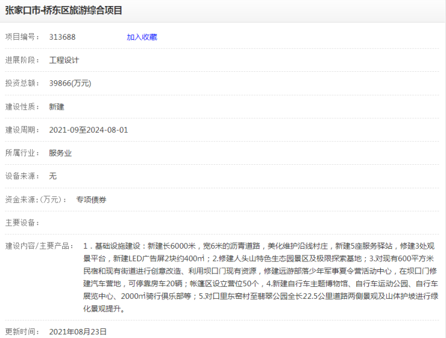The width and height of the screenshot is (446, 338).
Task: Select project number 313688
Action: click(62, 37)
